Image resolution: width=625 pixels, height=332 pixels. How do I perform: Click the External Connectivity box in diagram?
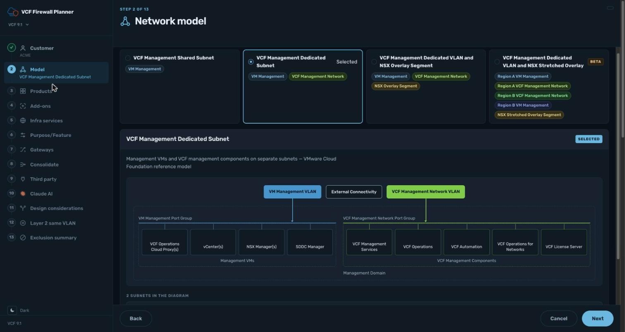point(354,192)
